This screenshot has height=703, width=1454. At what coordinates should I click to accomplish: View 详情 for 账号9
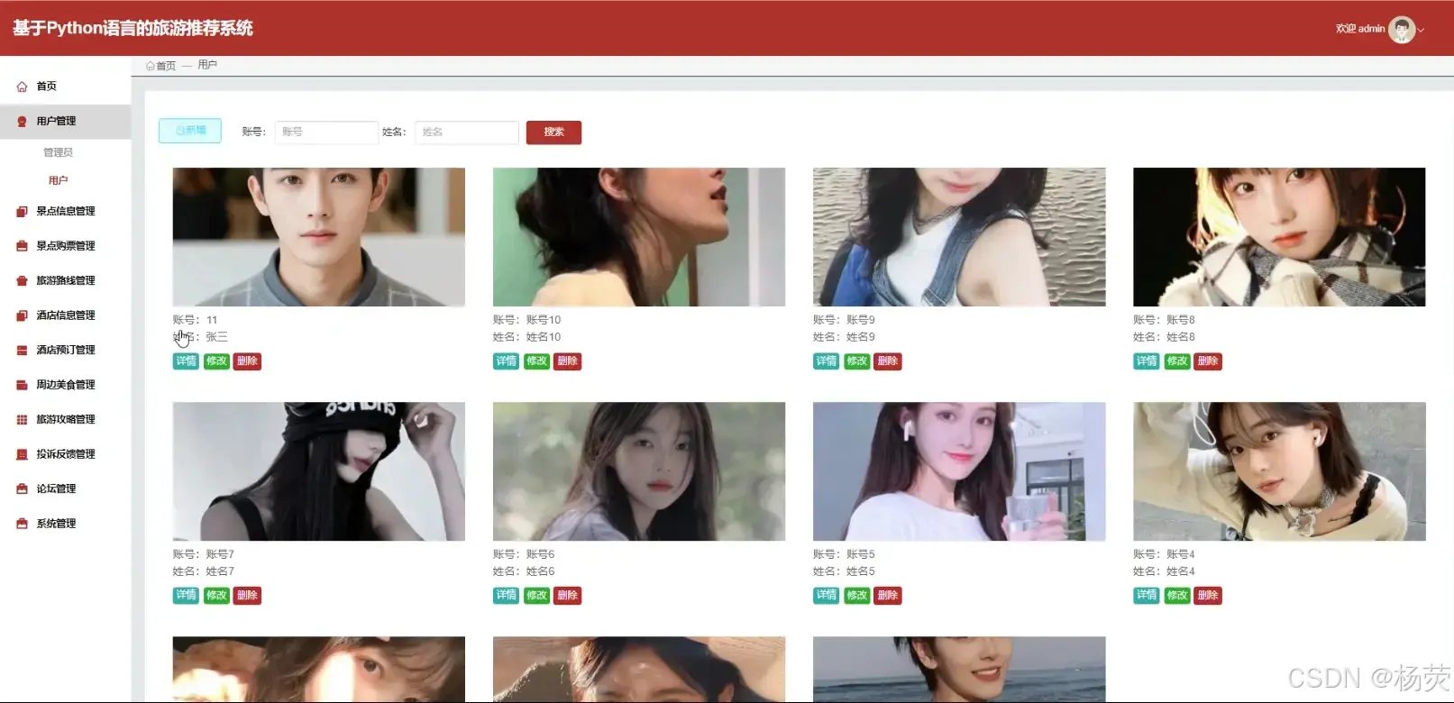point(826,361)
